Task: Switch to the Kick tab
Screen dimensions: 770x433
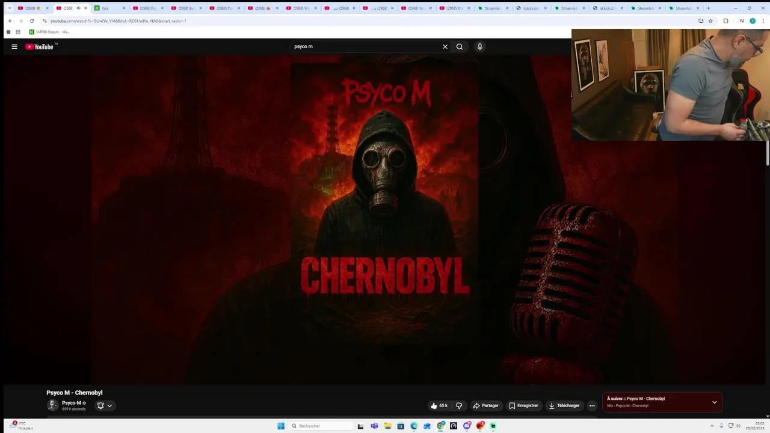Action: 109,8
